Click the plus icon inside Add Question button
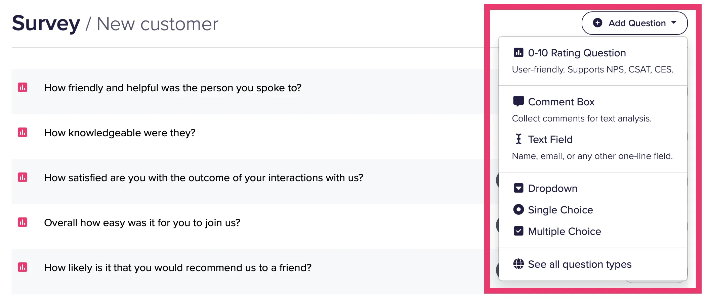Viewport: 707px width, 304px height. [x=597, y=23]
